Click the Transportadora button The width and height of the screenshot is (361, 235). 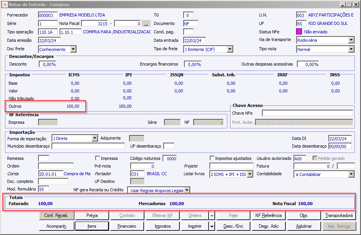coord(339,215)
